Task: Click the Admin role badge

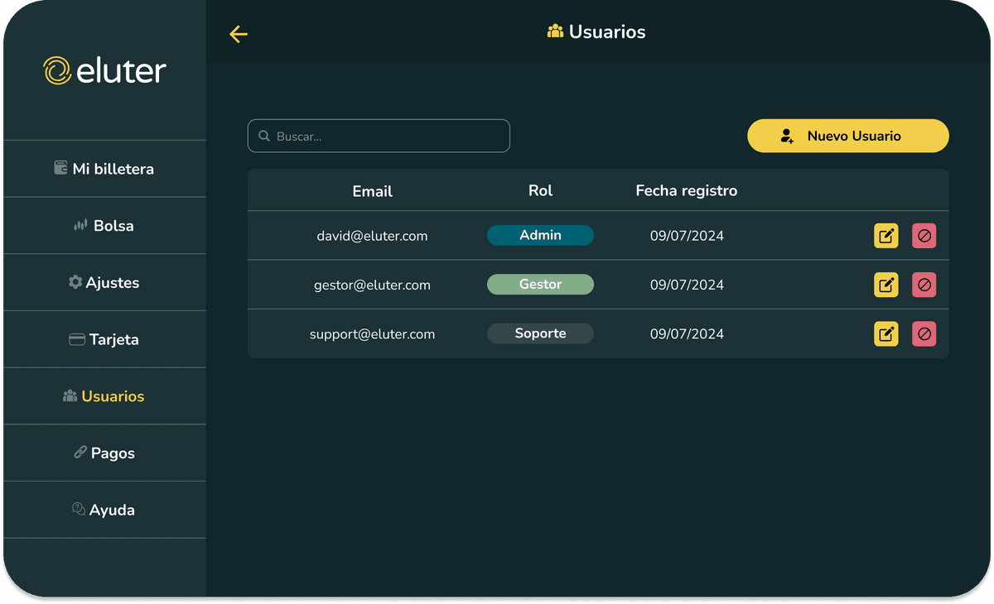Action: click(x=540, y=236)
